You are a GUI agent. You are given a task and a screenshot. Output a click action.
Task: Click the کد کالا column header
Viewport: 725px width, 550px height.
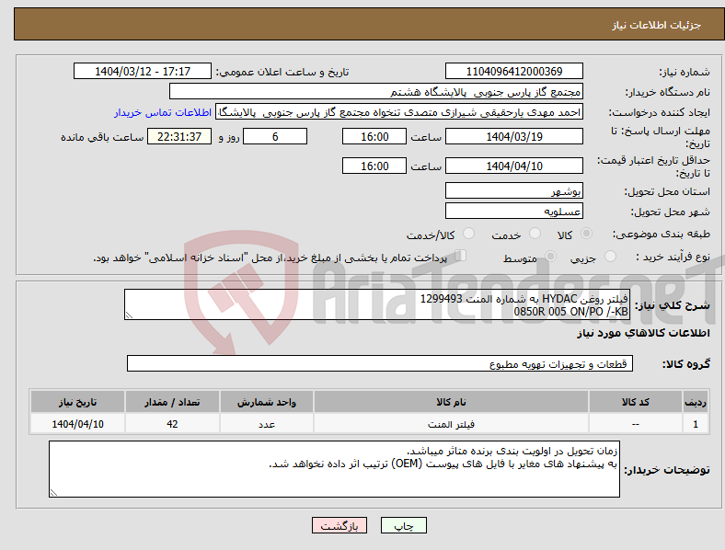click(636, 402)
